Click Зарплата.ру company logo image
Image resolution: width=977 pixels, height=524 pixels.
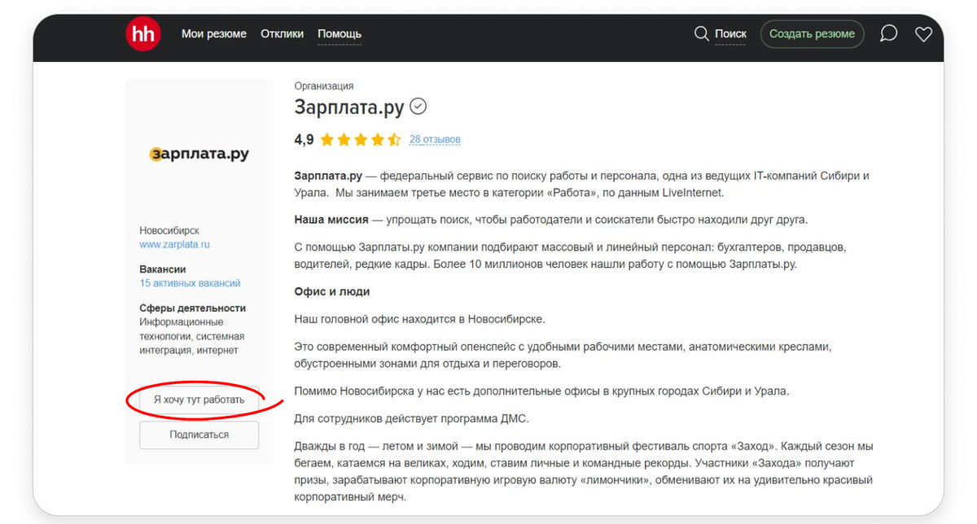tap(199, 154)
